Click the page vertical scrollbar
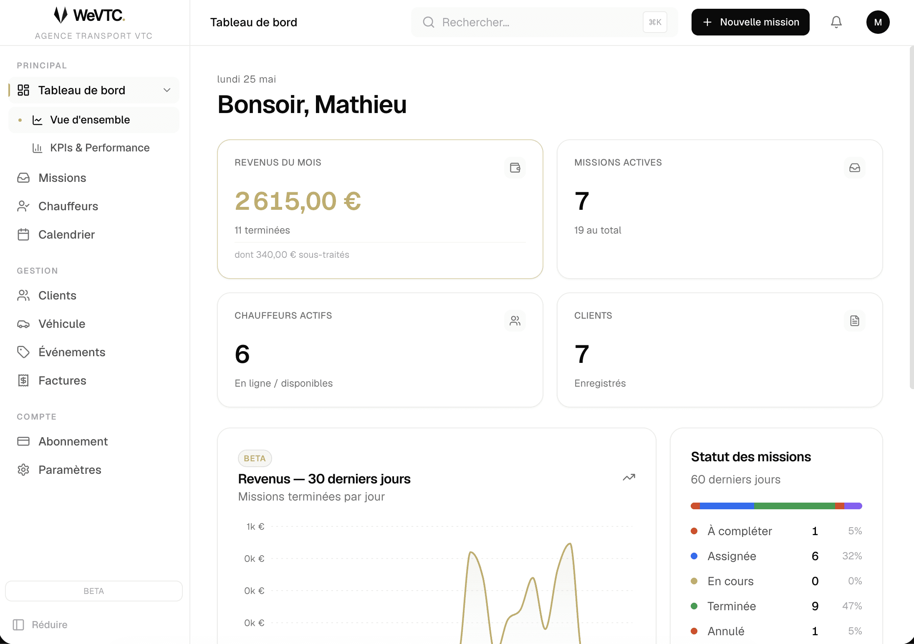The width and height of the screenshot is (914, 644). (x=911, y=218)
